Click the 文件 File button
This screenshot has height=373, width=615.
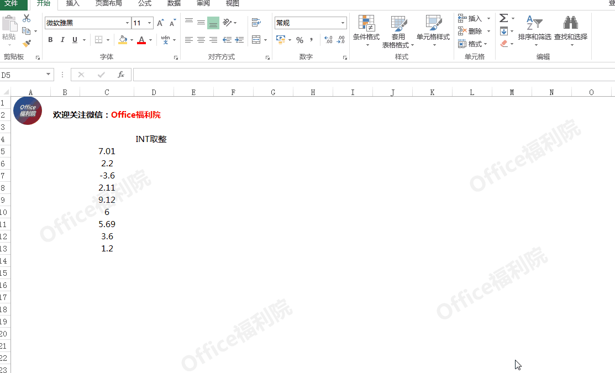(12, 3)
